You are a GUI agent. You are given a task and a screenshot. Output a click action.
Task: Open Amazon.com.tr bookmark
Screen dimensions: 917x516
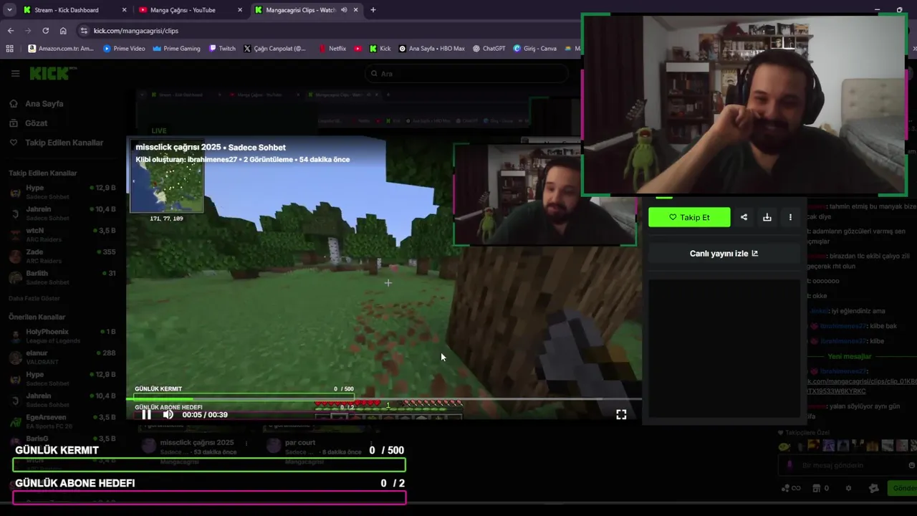[61, 49]
